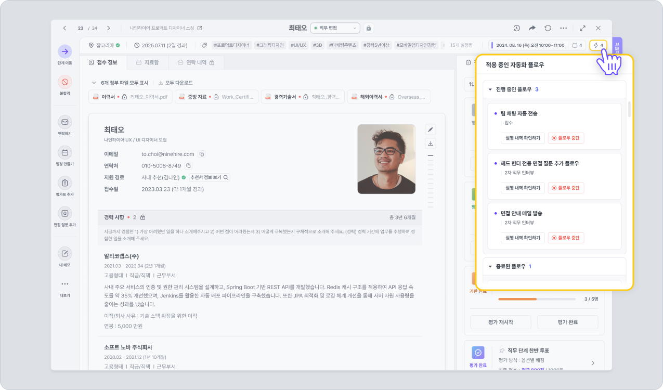Copy the phone number with copy icon
Image resolution: width=663 pixels, height=390 pixels.
[189, 166]
